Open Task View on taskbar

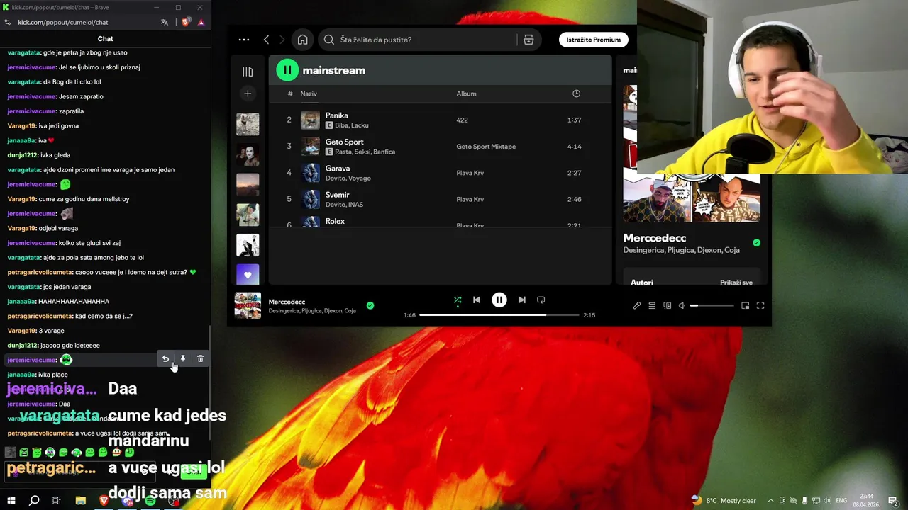[57, 500]
